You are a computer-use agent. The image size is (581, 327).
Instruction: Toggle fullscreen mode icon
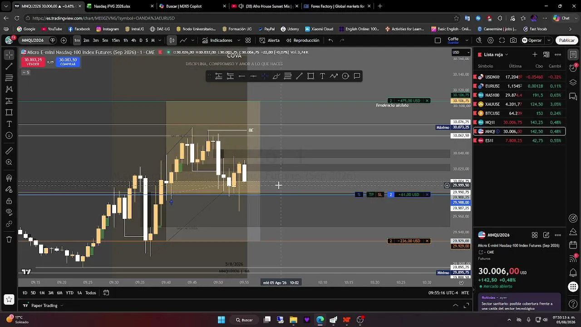pos(502,40)
